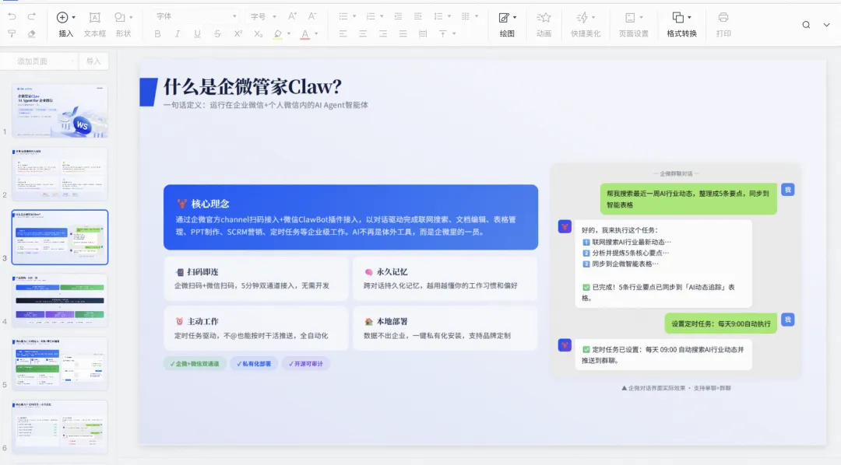Apply the yellow highlight color
The height and width of the screenshot is (465, 841).
click(278, 34)
